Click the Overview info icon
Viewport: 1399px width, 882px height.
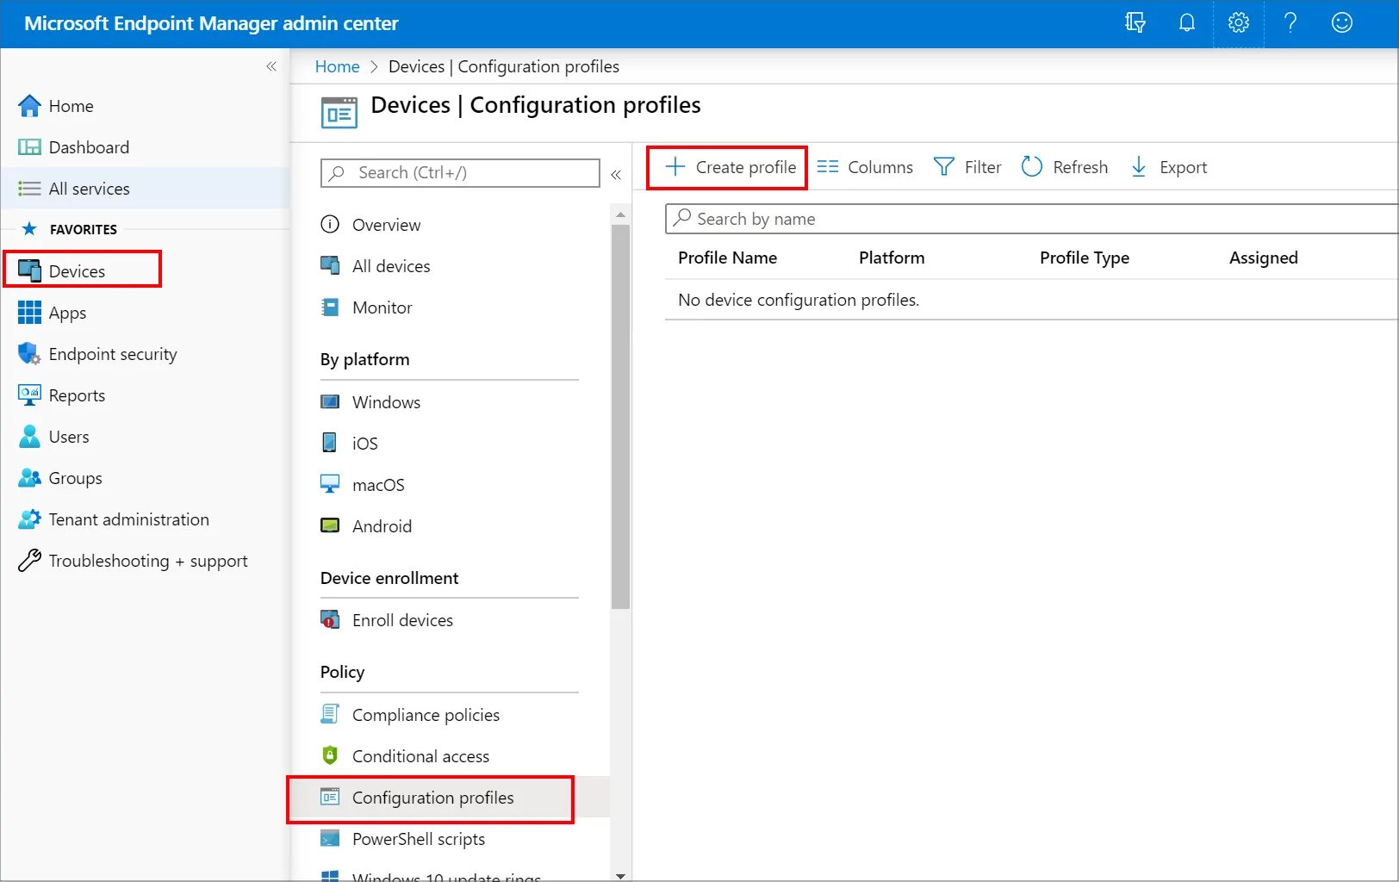pyautogui.click(x=330, y=225)
